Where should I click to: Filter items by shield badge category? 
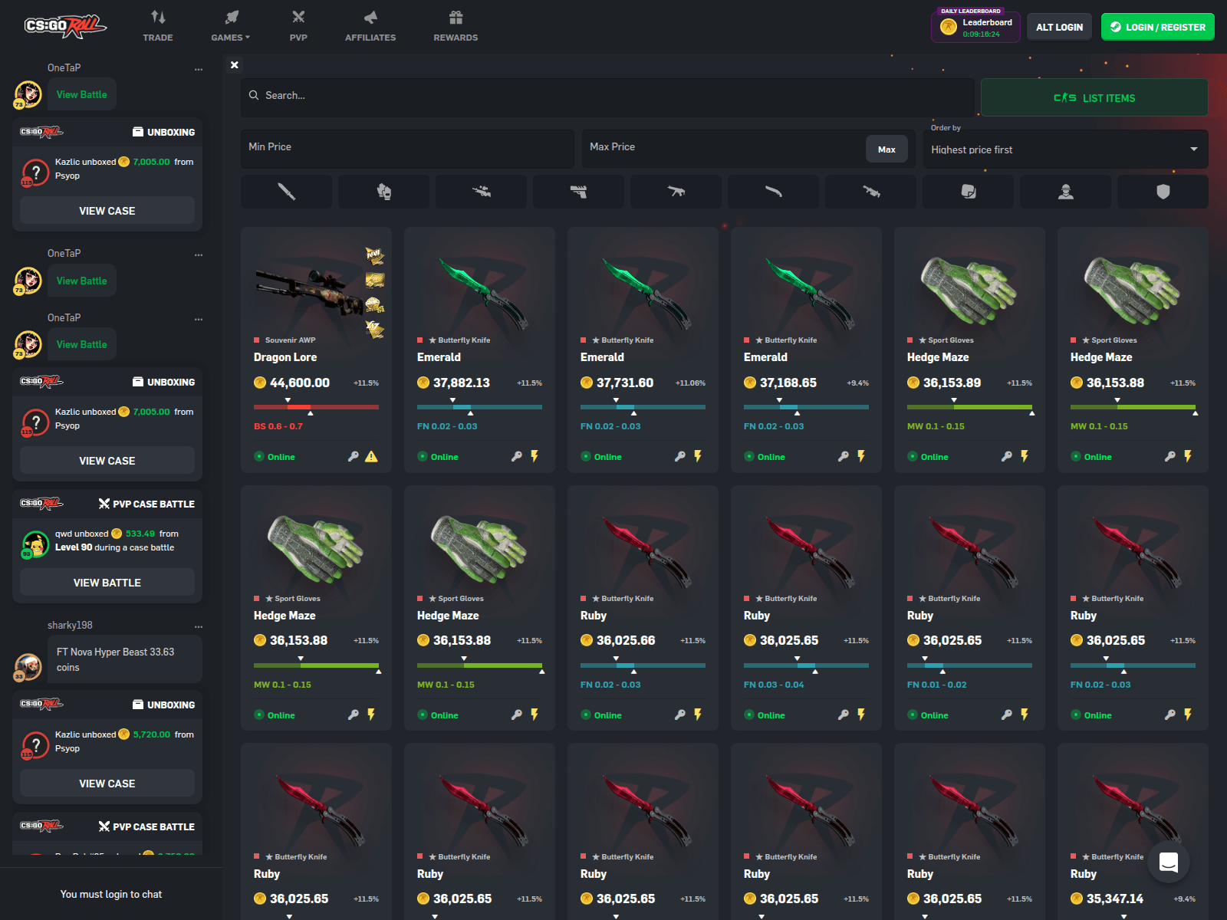point(1163,192)
